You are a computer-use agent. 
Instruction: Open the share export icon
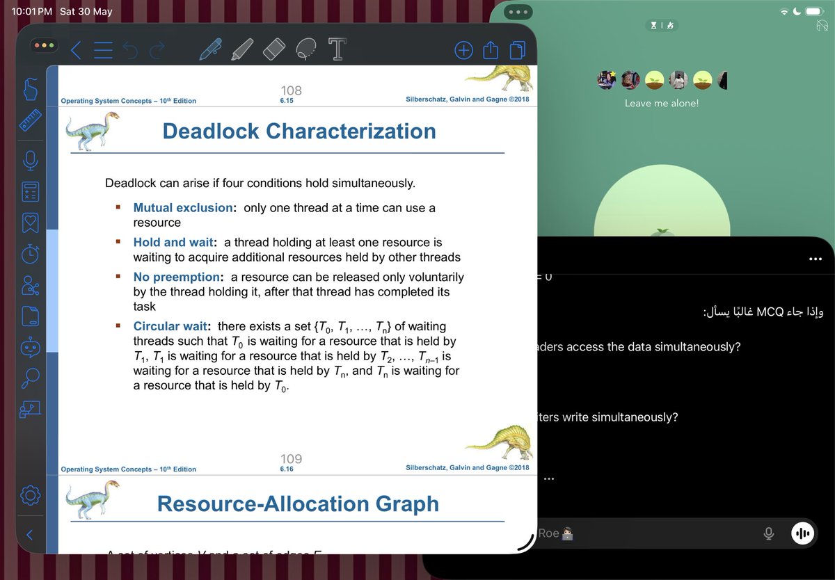[491, 49]
